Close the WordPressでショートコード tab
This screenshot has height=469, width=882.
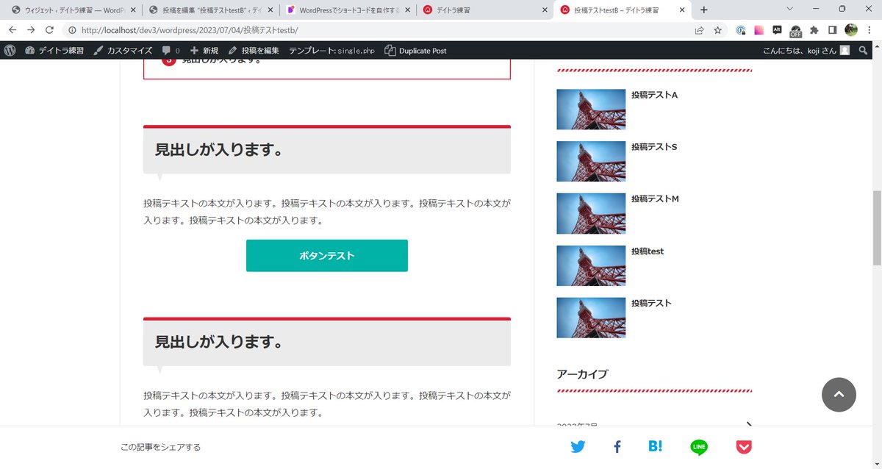coord(408,10)
